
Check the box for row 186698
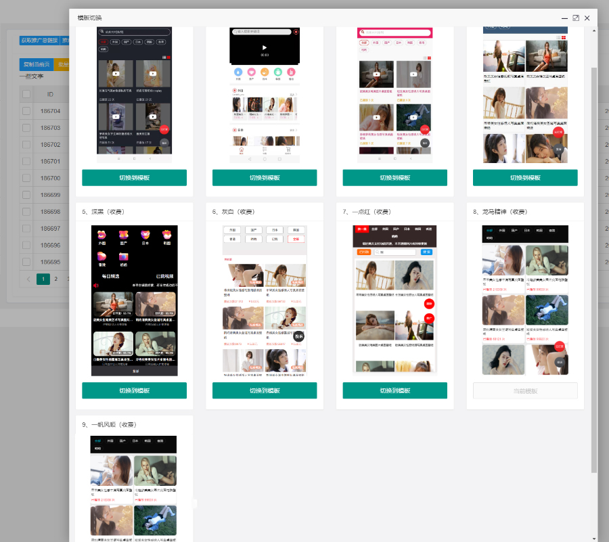coord(26,212)
